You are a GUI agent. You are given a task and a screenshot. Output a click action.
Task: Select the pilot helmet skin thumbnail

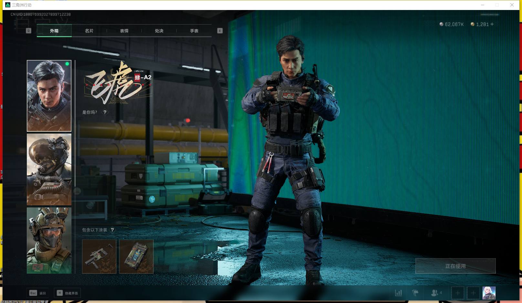pos(49,169)
